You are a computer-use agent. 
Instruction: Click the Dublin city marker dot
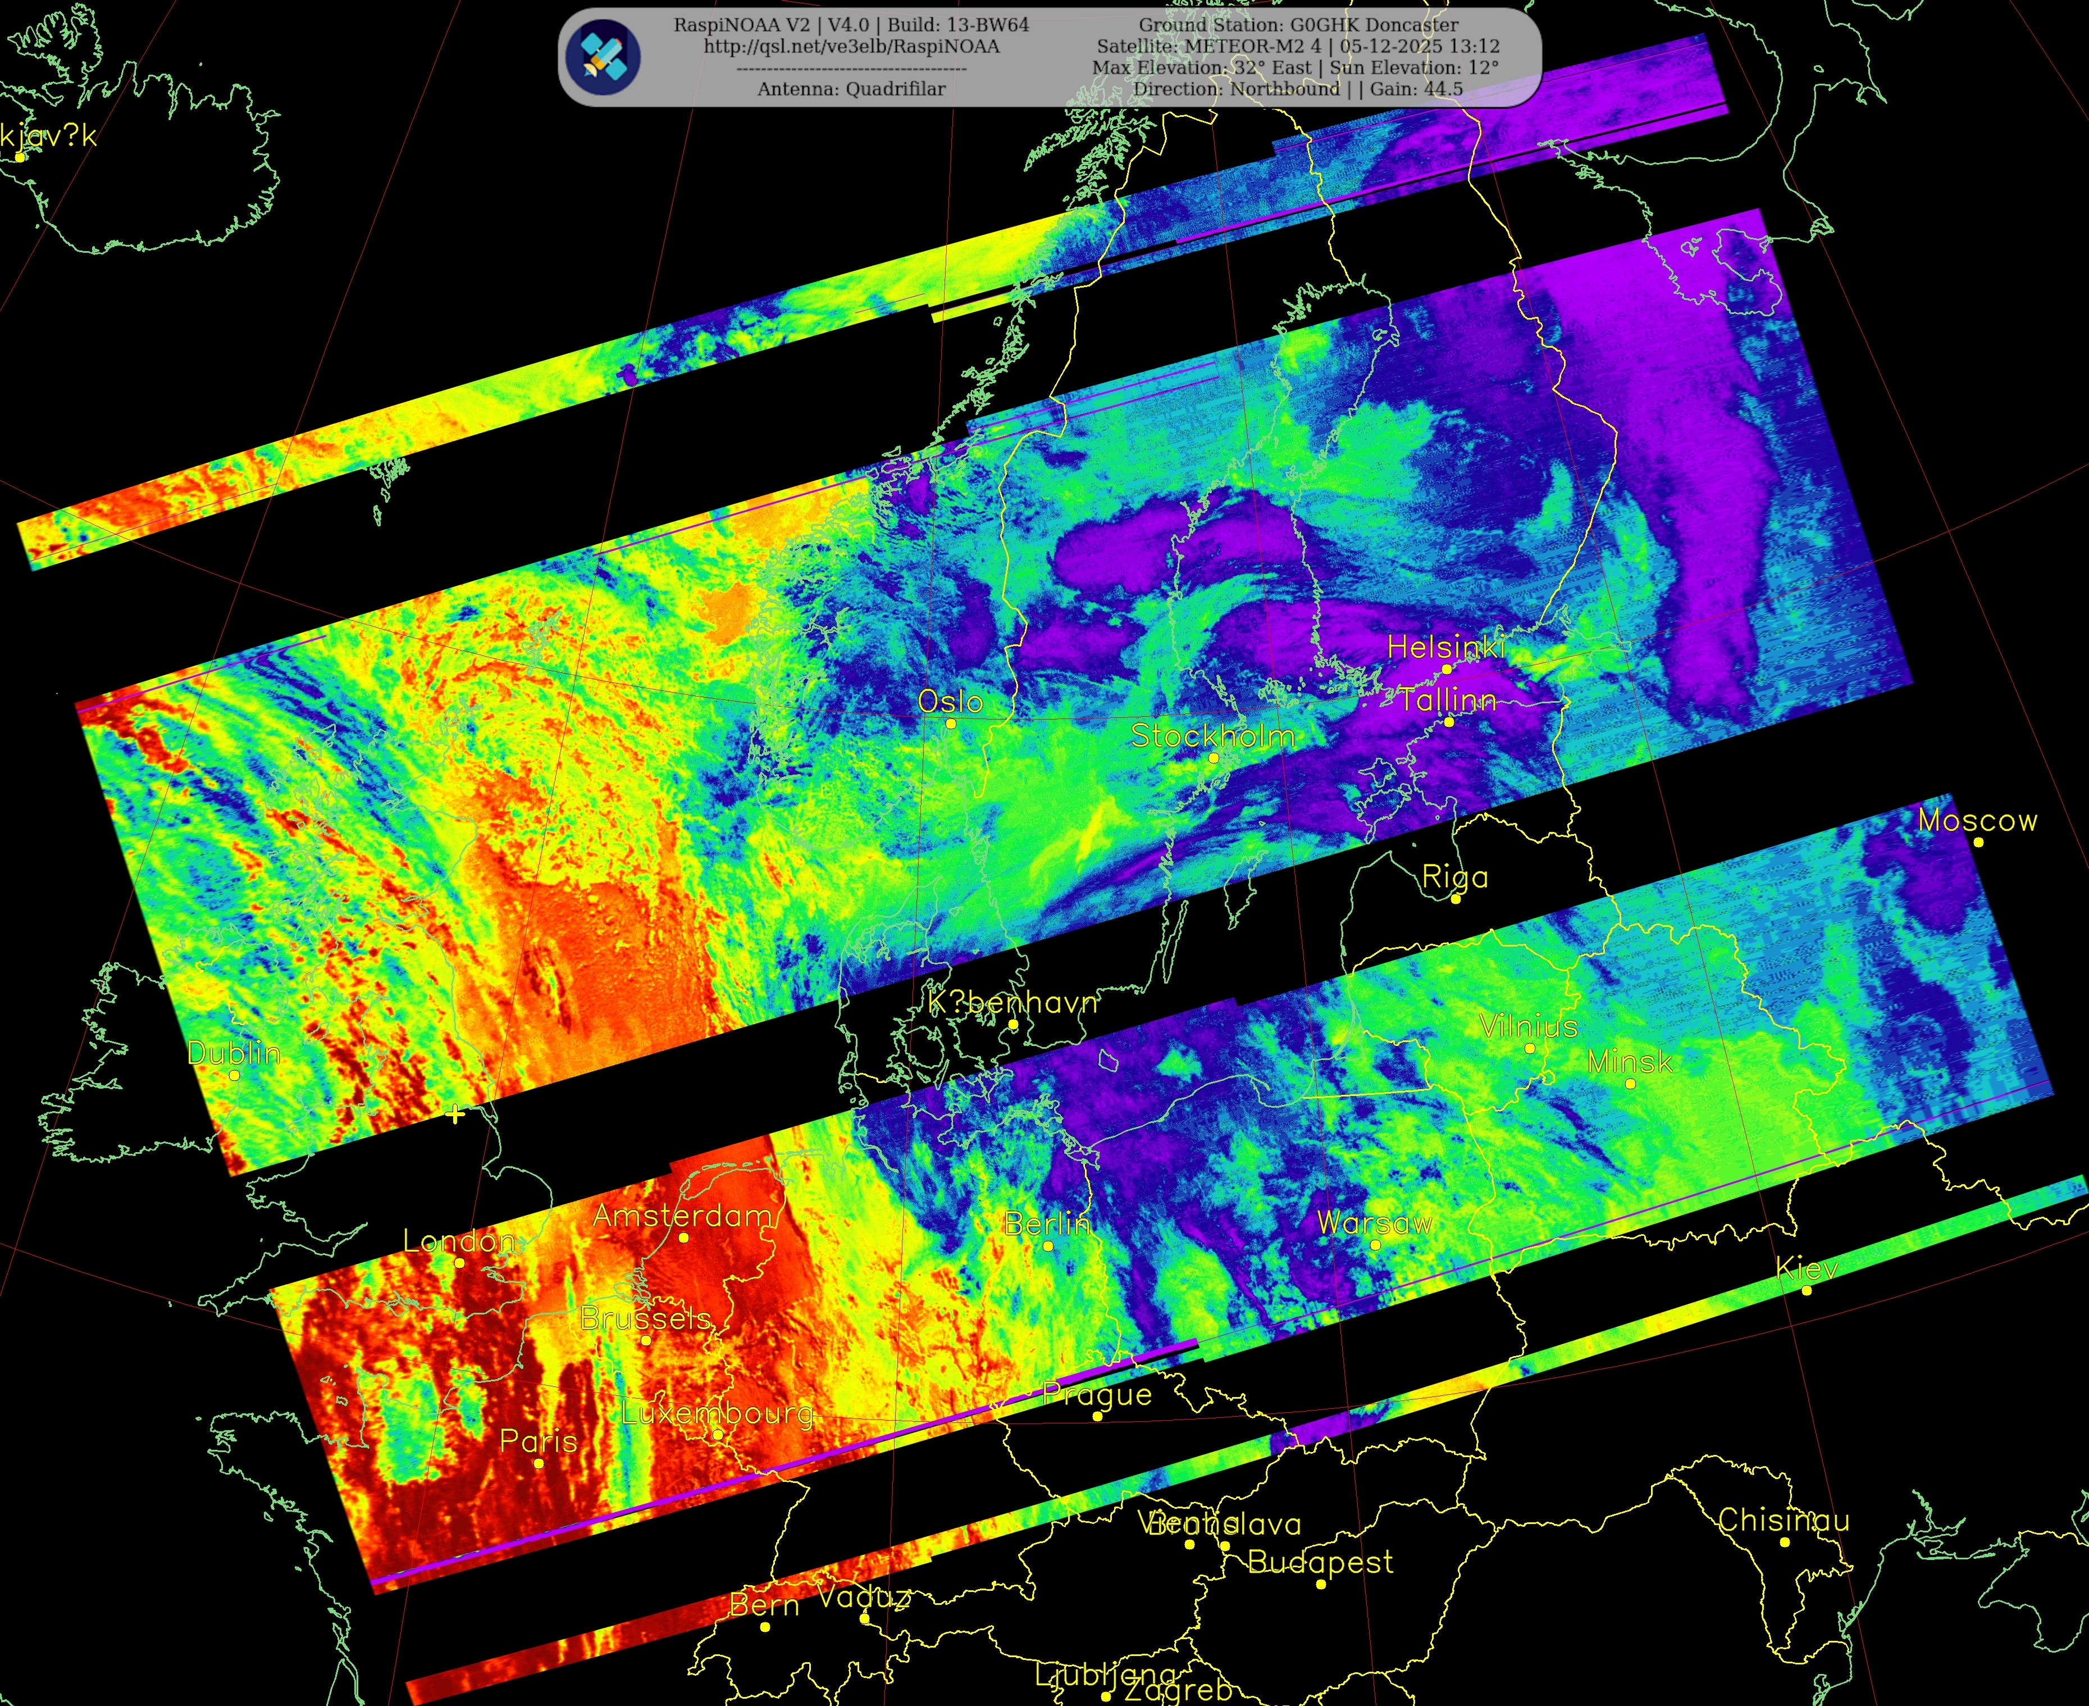click(234, 1075)
